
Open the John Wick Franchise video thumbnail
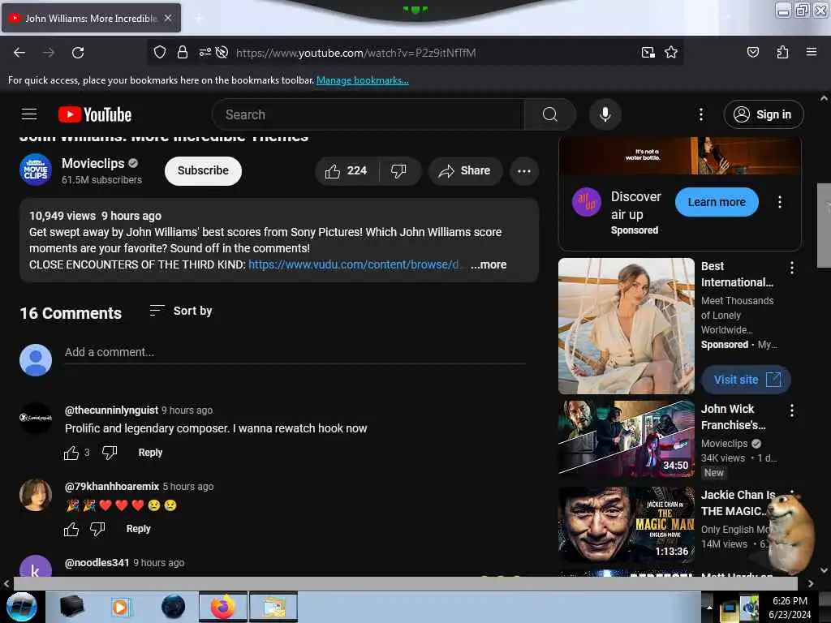tap(626, 439)
